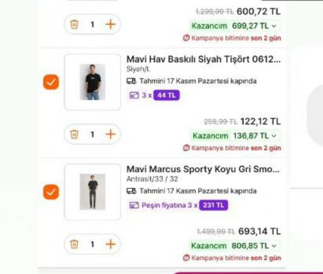Expand Kazancım 136,87 TL savings details
The width and height of the screenshot is (323, 274).
[274, 136]
